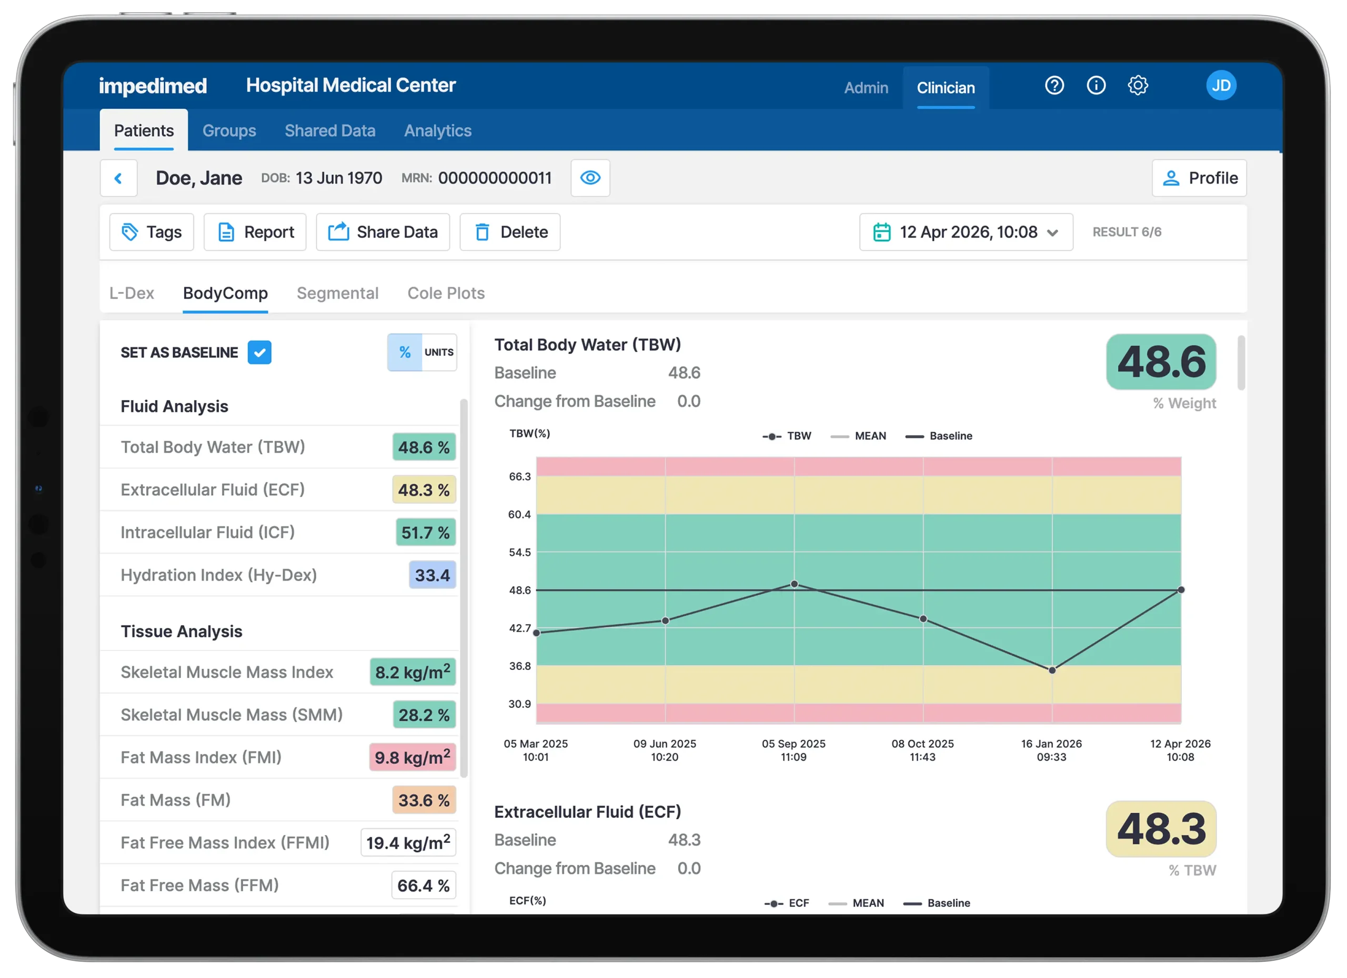
Task: Toggle the Baseline legend in TBW chart
Action: [938, 436]
